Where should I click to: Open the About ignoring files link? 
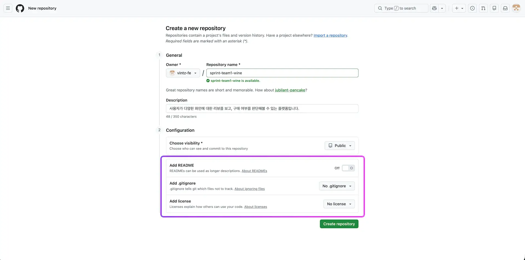pos(249,189)
